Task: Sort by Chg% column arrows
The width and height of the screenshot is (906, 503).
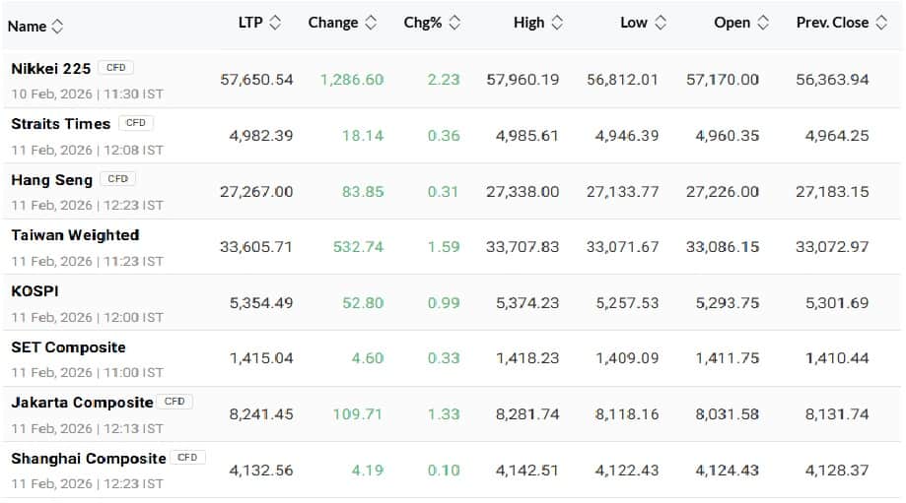Action: pos(454,23)
